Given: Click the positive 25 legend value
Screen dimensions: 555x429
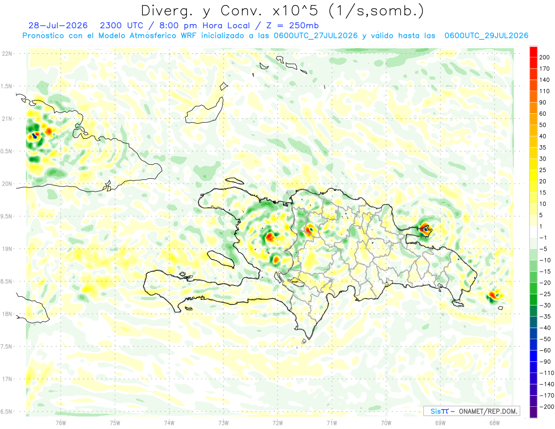Looking at the screenshot, I should coord(543,170).
